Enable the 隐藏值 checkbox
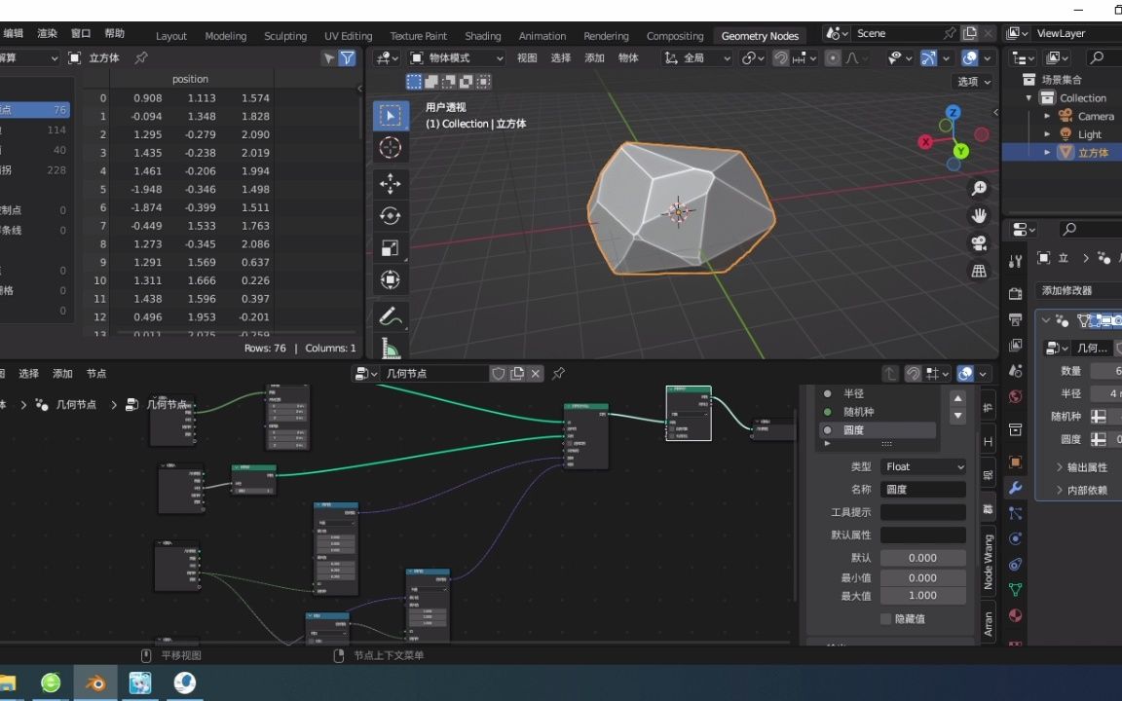Screen dimensions: 1122x701 click(885, 619)
